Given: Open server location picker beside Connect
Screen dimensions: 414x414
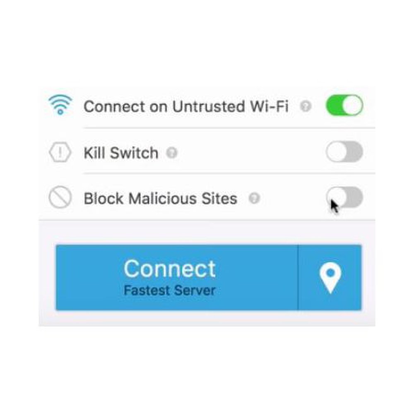Looking at the screenshot, I should (x=330, y=277).
